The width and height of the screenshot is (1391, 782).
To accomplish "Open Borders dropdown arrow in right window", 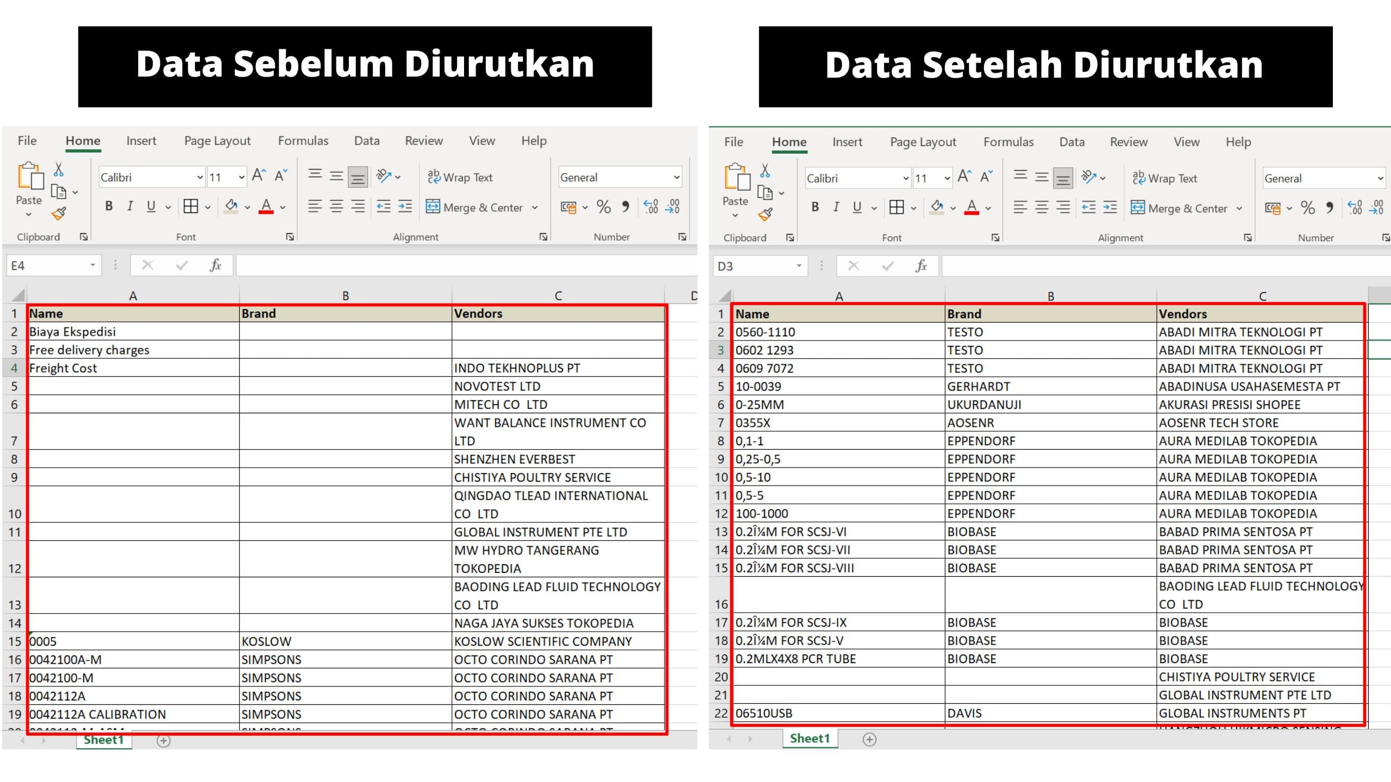I will click(x=914, y=209).
